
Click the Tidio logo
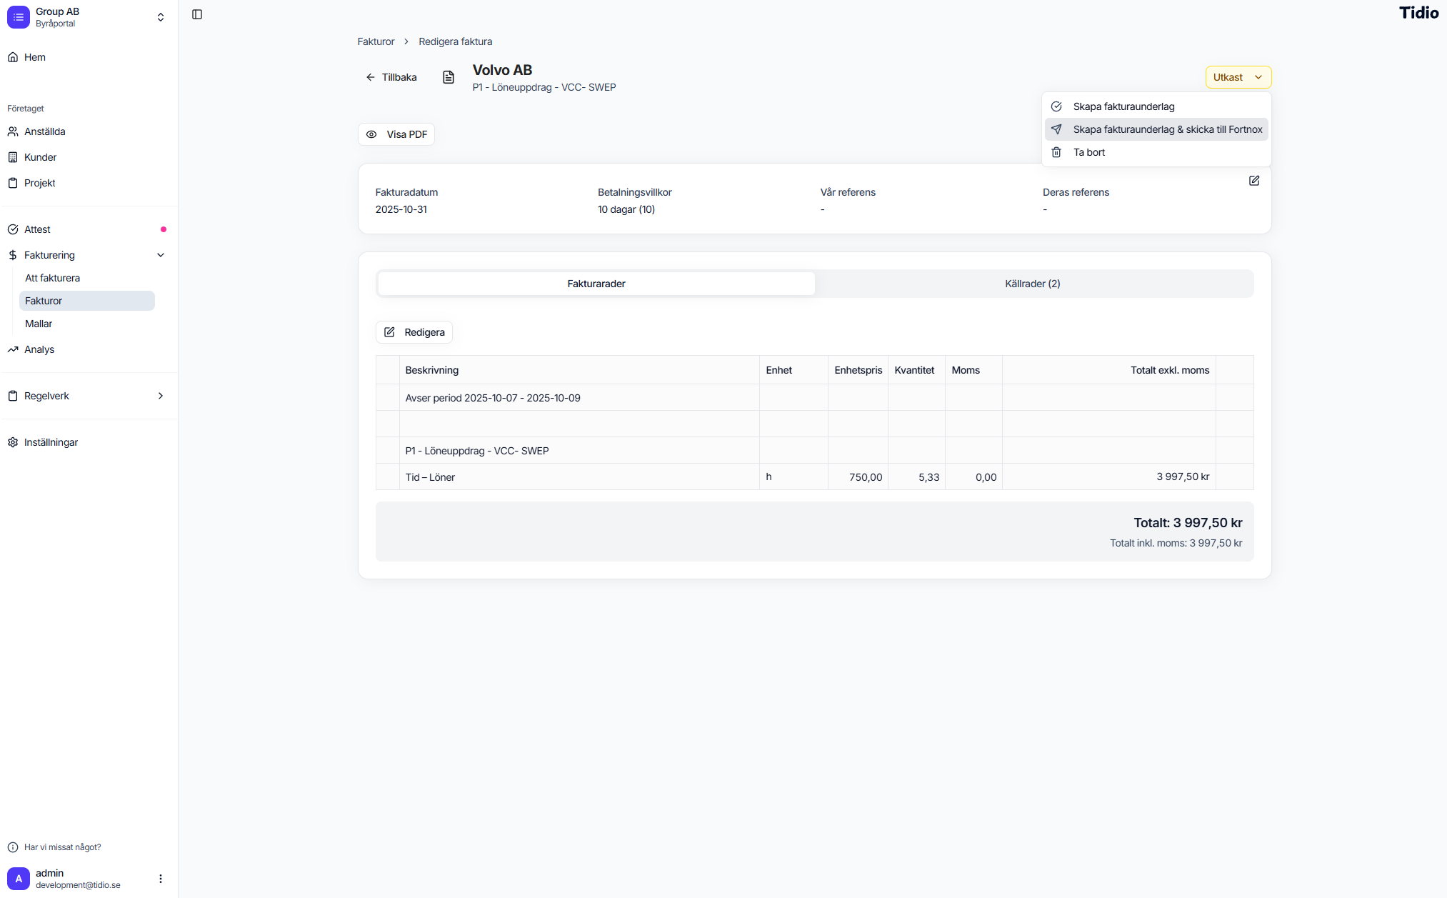[1418, 13]
